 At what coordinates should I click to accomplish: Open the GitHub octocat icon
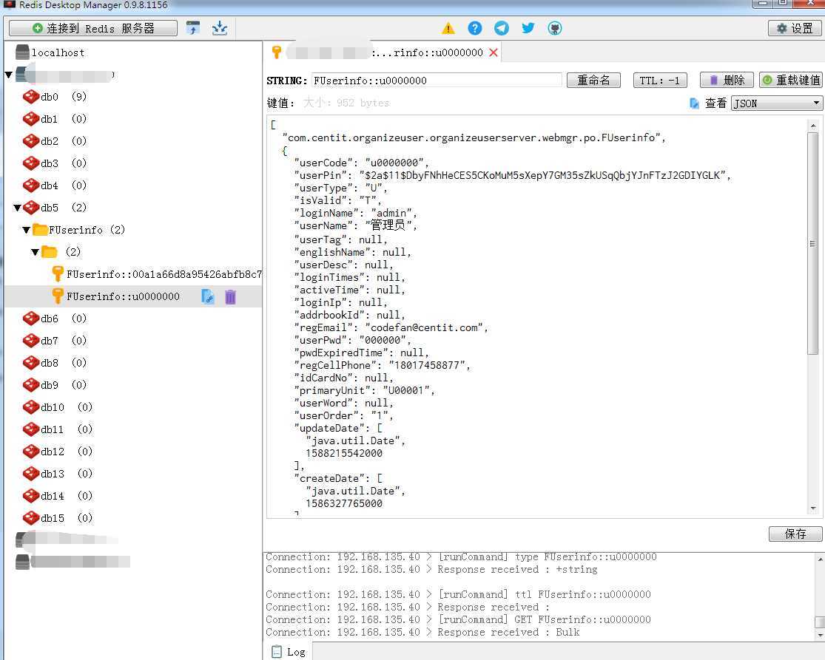[x=554, y=28]
